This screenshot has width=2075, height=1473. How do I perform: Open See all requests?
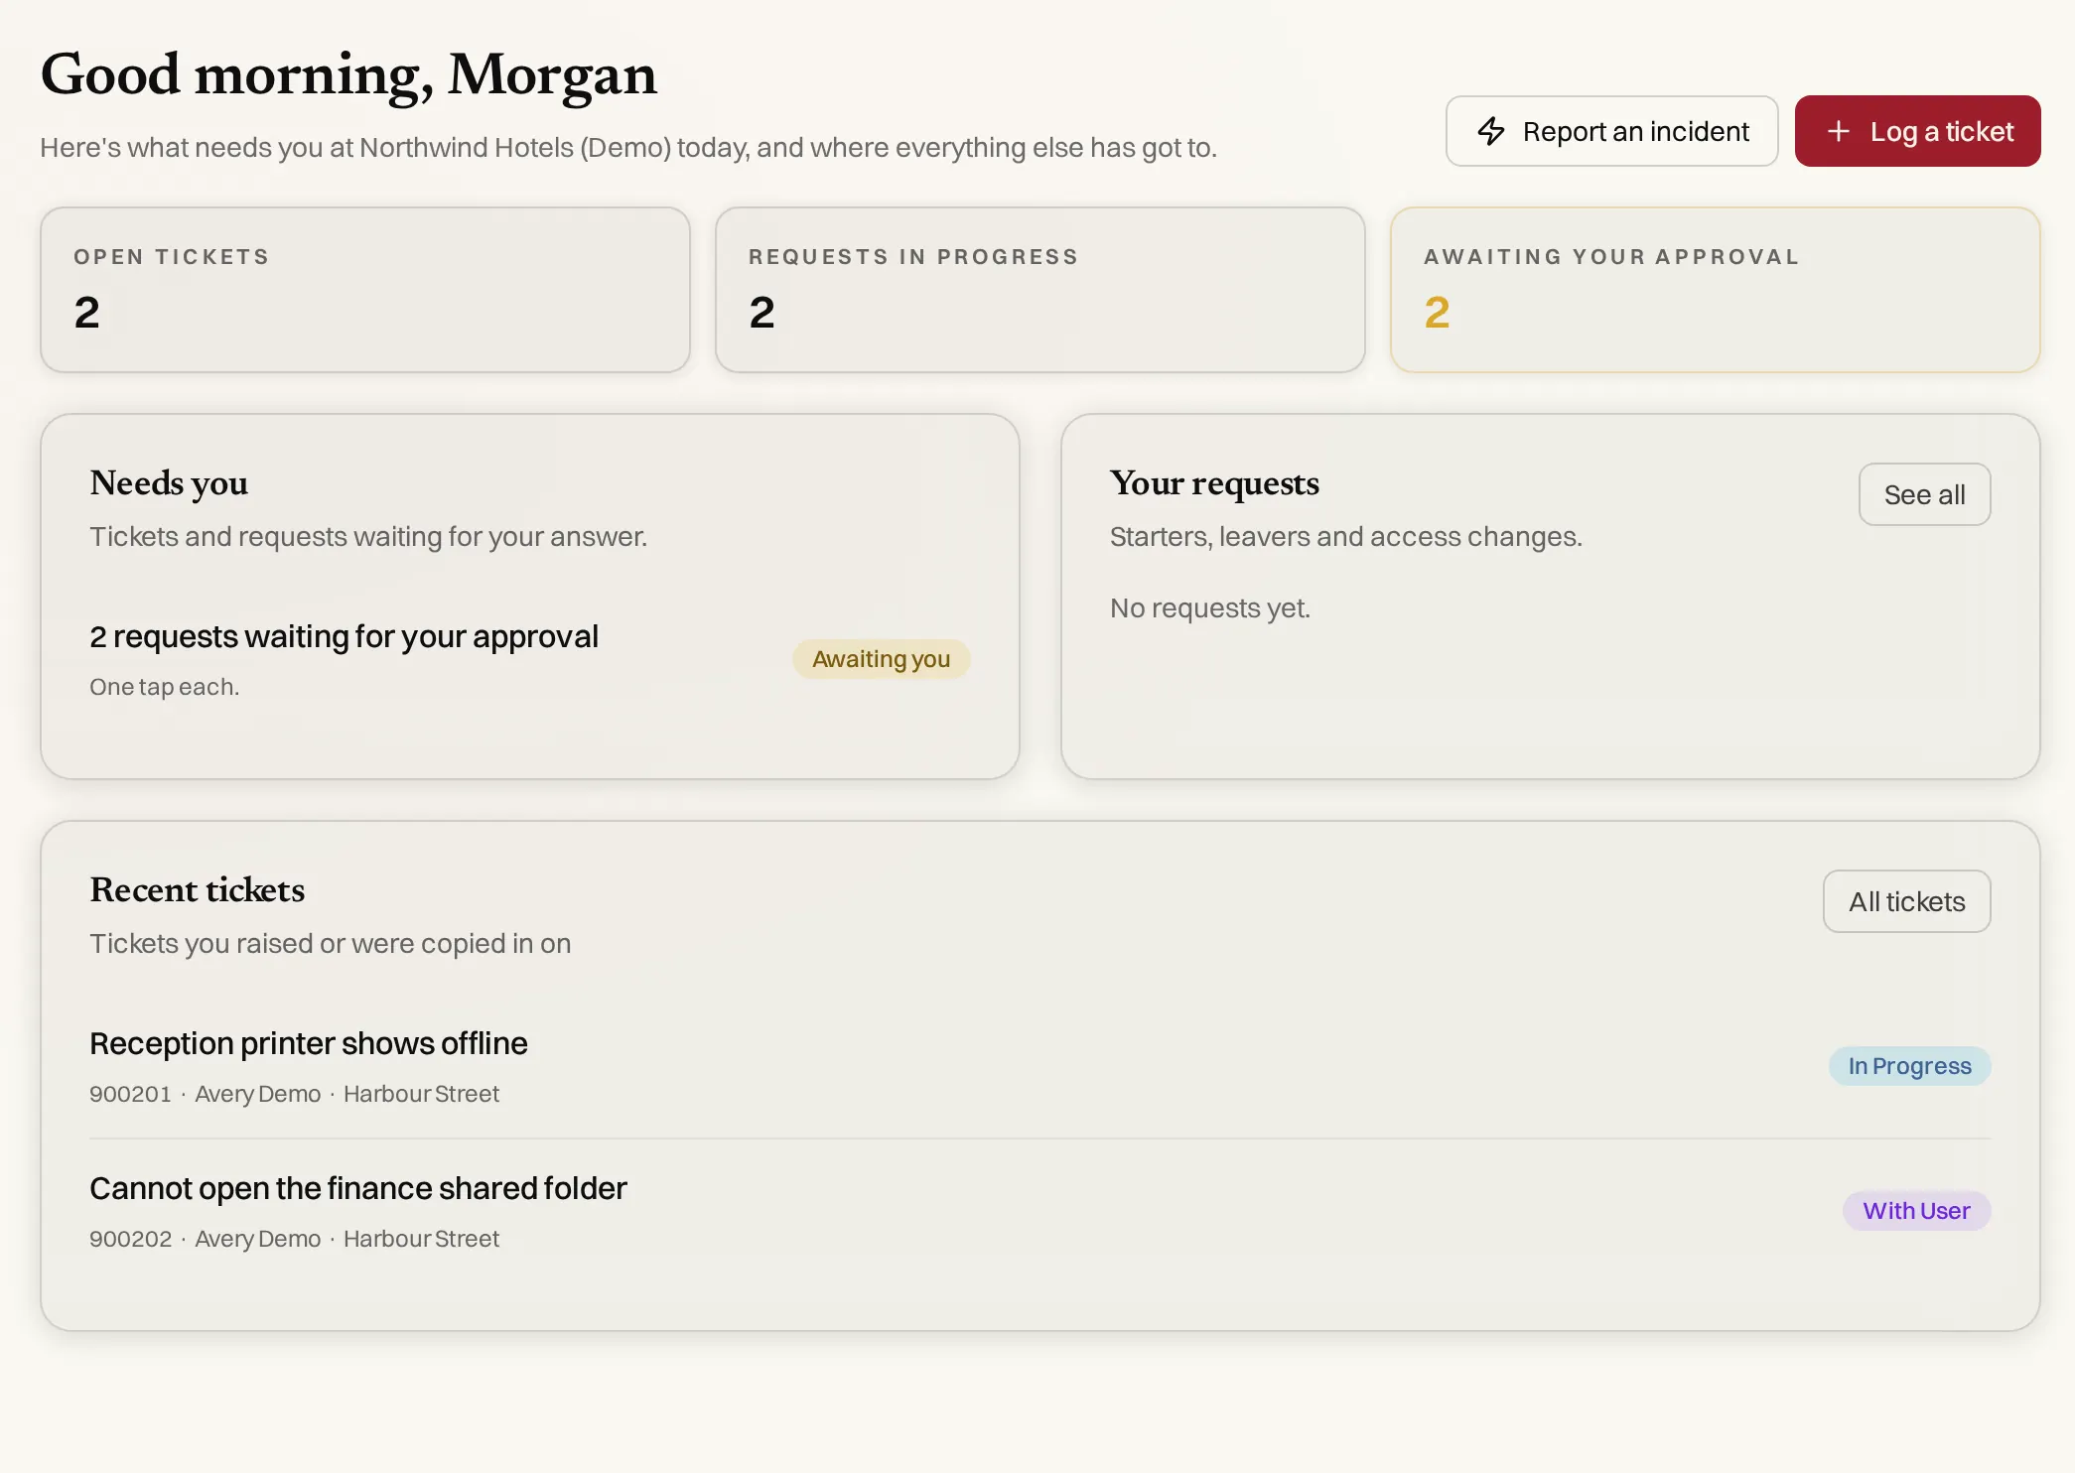point(1924,494)
